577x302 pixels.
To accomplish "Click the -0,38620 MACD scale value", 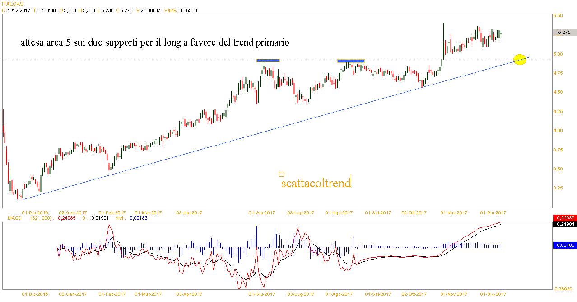I will [x=563, y=288].
